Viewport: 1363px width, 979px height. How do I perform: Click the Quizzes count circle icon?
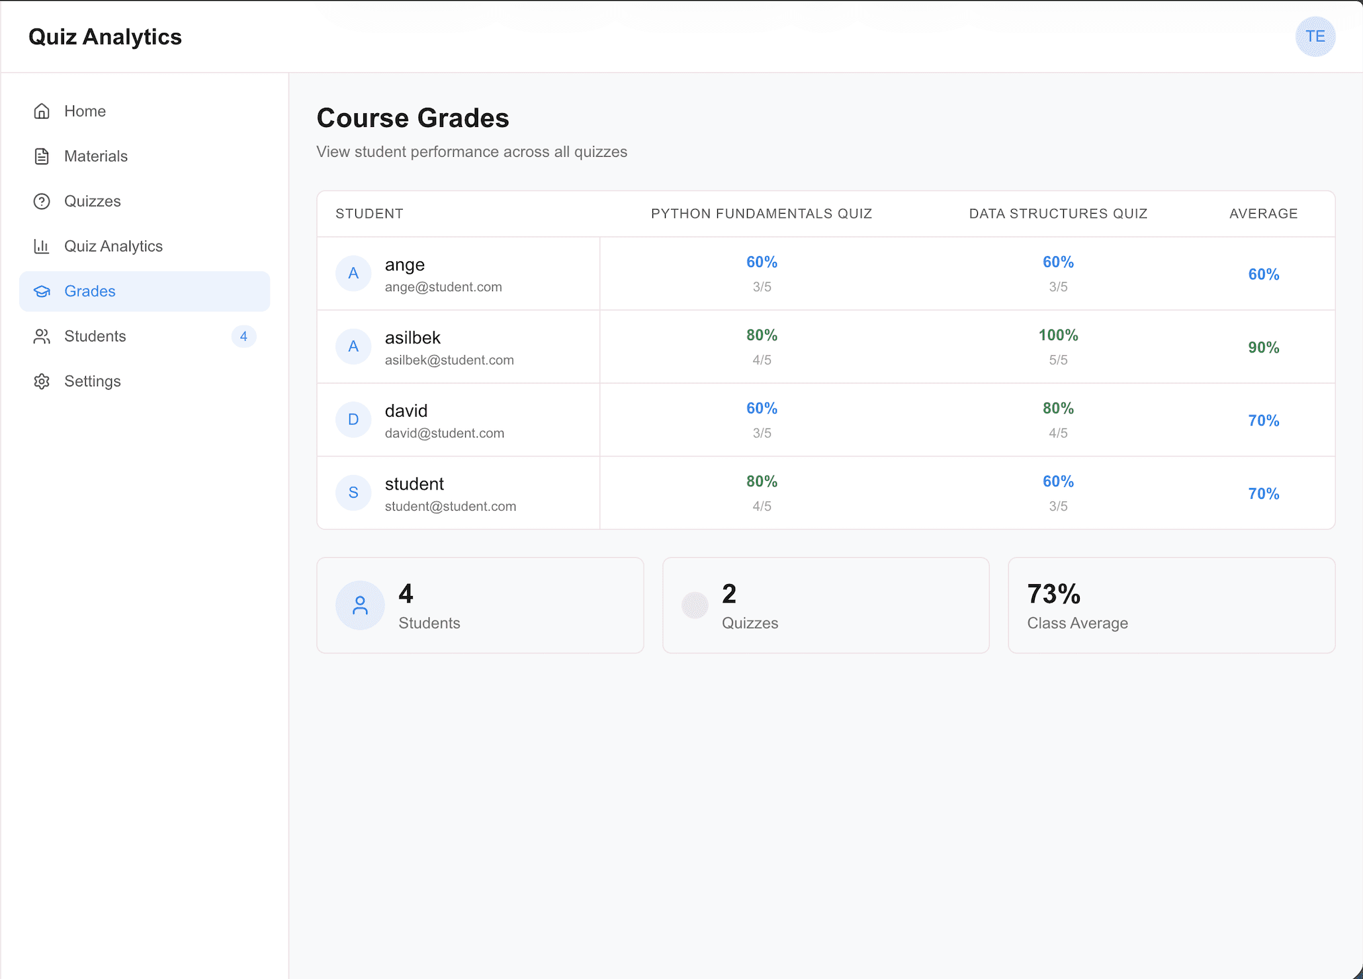(x=694, y=605)
